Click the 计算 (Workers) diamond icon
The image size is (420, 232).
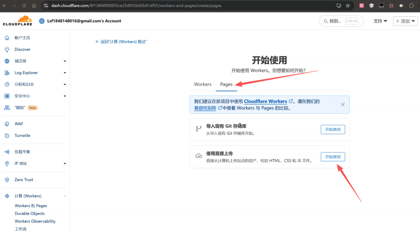tap(7, 196)
